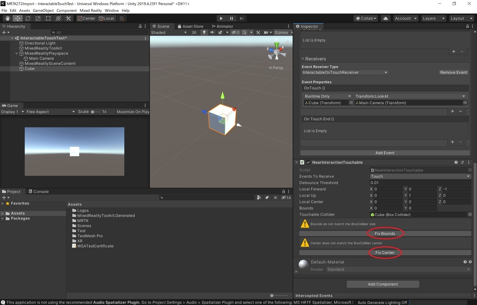Image resolution: width=477 pixels, height=305 pixels.
Task: Toggle hidden objects visibility in Scene
Action: pyautogui.click(x=235, y=33)
